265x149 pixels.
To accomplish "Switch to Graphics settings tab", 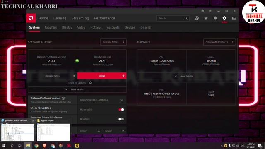I will [51, 27].
